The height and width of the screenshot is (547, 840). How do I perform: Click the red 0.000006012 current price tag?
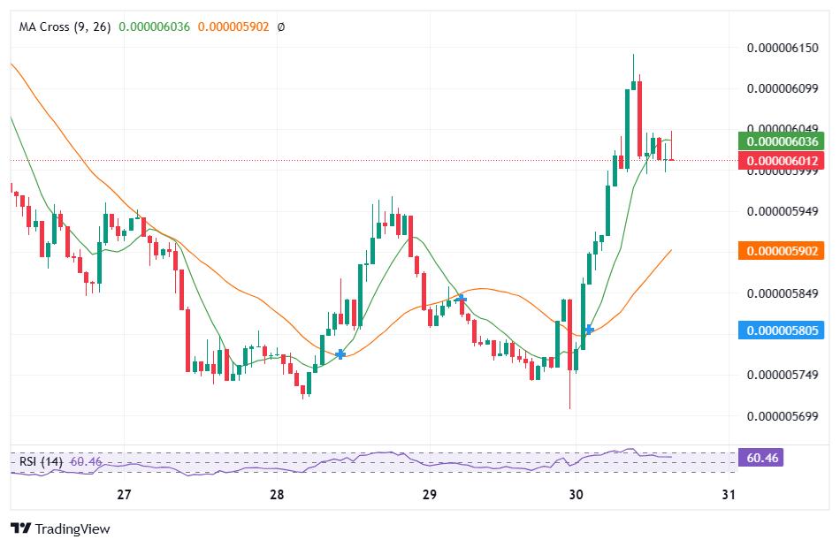tap(781, 161)
